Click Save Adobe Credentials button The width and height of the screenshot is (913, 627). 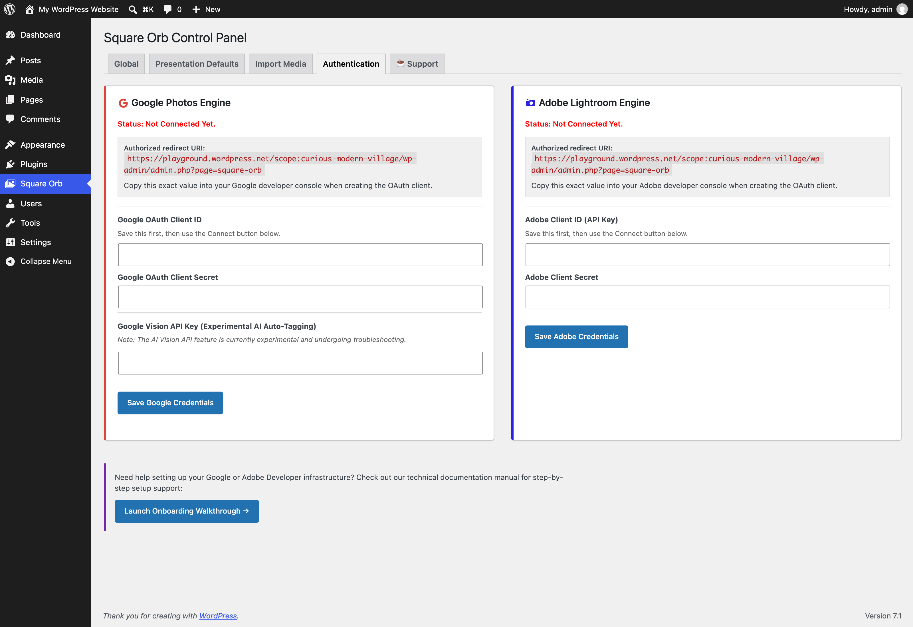coord(576,337)
